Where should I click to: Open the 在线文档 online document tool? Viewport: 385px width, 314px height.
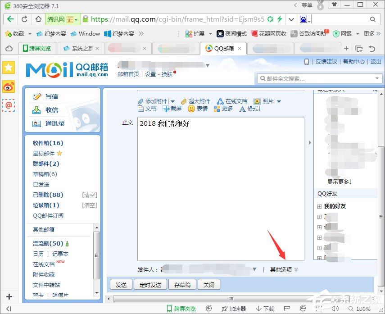click(x=231, y=101)
